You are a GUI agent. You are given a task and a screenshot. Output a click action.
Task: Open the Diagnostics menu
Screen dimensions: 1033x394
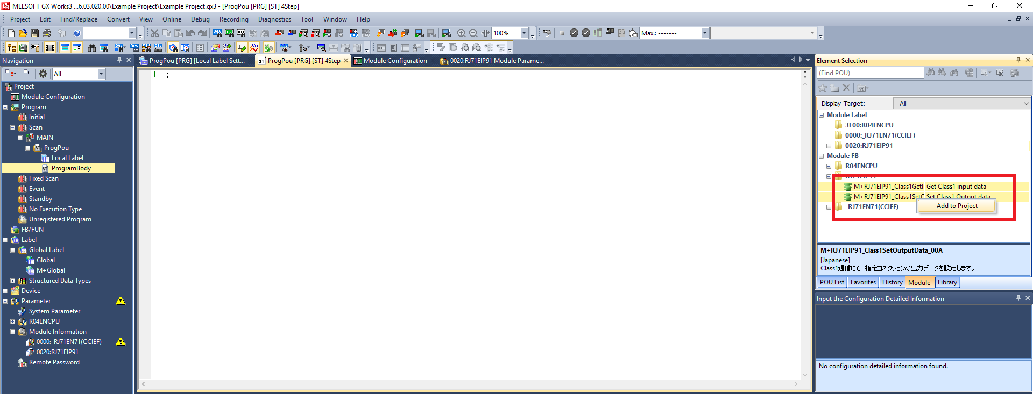click(274, 19)
